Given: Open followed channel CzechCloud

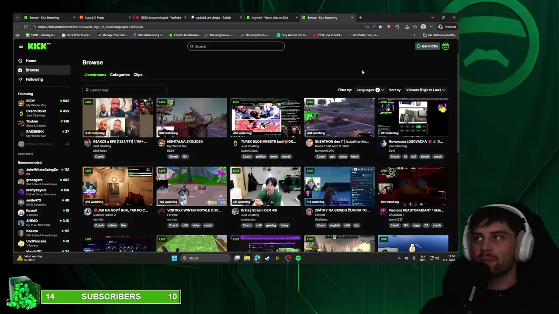Looking at the screenshot, I should click(x=43, y=113).
